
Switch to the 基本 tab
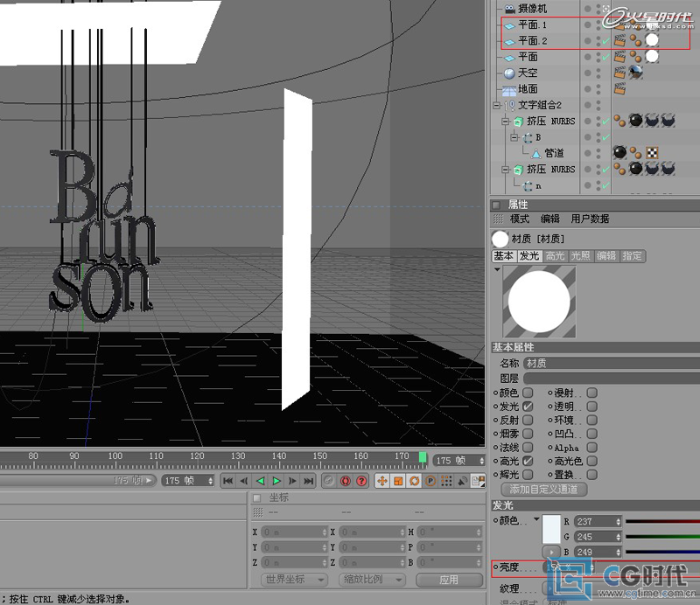[x=504, y=255]
